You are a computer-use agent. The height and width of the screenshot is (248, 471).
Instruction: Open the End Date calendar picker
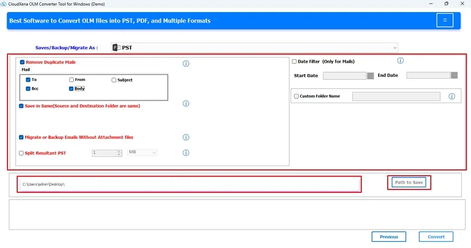[454, 75]
